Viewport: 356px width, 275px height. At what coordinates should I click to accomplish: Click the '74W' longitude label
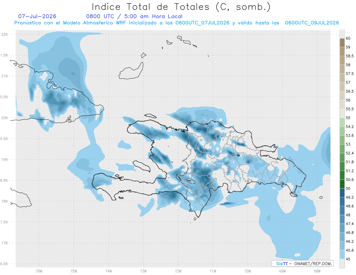click(x=109, y=271)
